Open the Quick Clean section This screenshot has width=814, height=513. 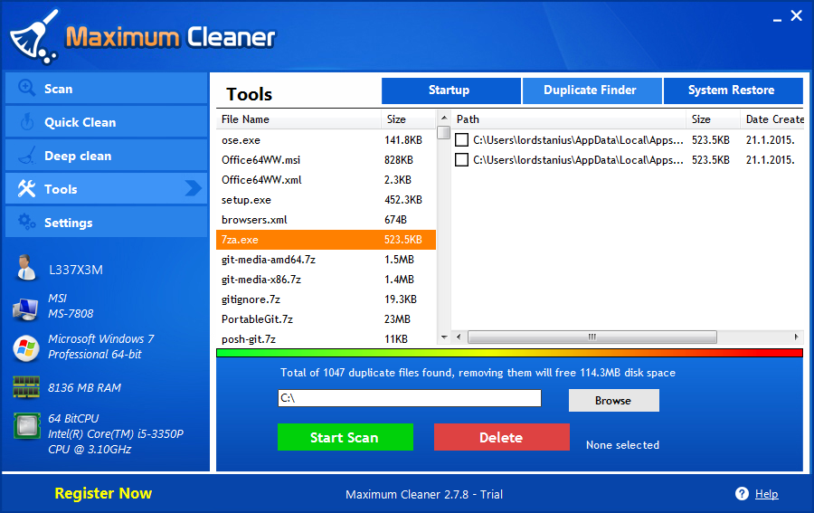[107, 122]
